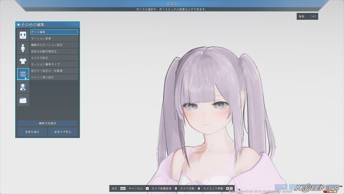Confirm changes with 変更を確定 button
344x194 pixels.
[32, 132]
